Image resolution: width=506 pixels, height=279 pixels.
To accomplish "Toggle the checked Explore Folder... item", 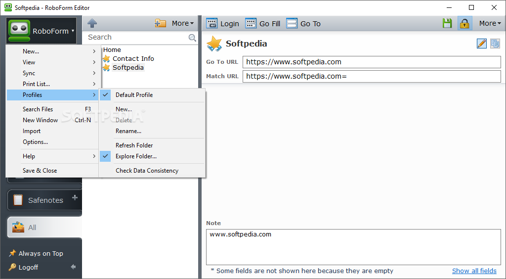I will click(x=152, y=156).
